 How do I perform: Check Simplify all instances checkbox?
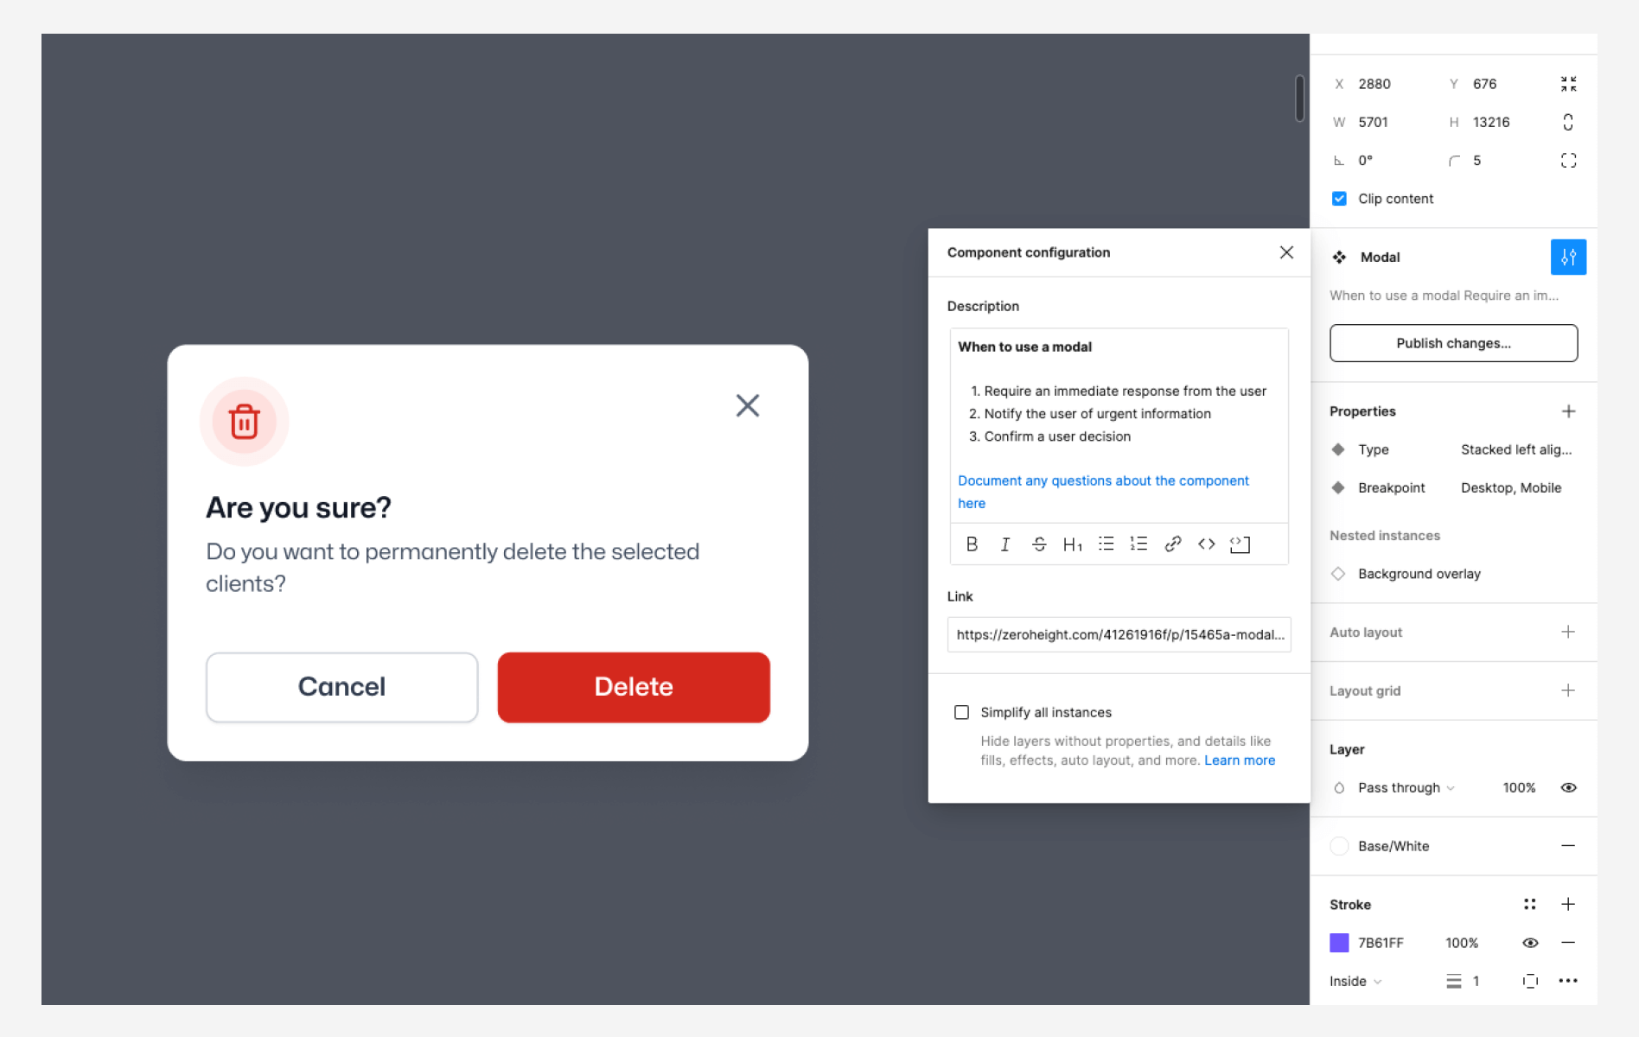[961, 712]
